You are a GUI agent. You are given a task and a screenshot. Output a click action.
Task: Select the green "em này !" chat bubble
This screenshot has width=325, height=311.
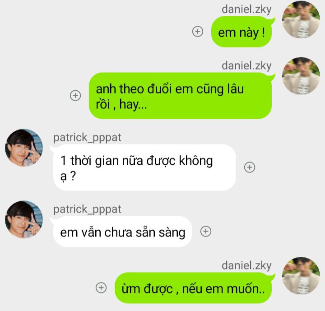(241, 32)
